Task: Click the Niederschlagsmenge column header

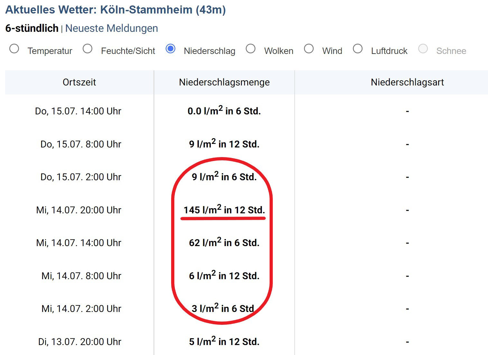Action: click(x=225, y=82)
